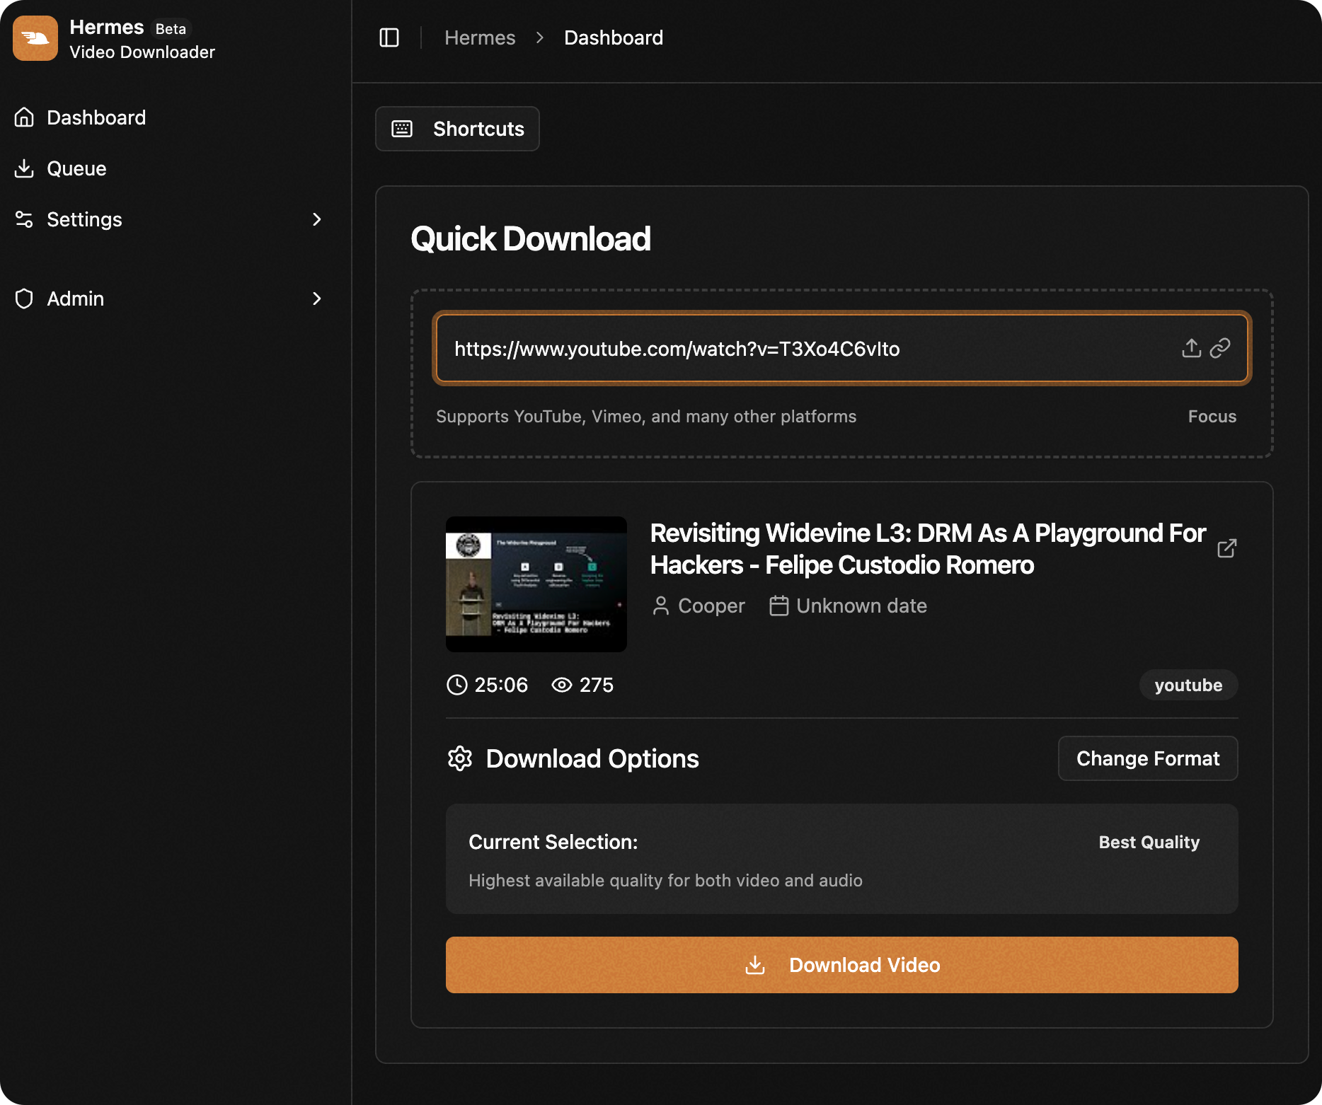Click the clock duration icon
Screen dimensions: 1322x1105
[x=457, y=685]
